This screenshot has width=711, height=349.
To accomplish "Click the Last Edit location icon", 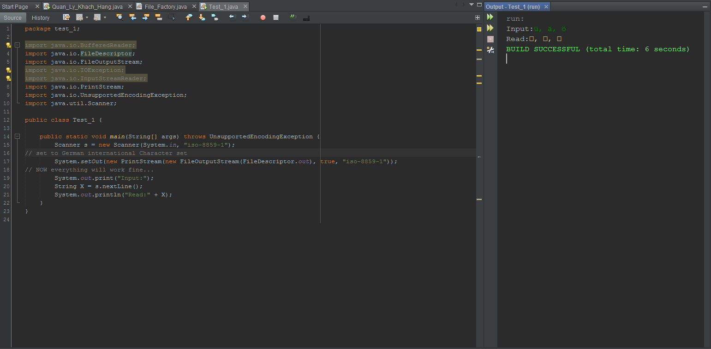I will (x=66, y=18).
